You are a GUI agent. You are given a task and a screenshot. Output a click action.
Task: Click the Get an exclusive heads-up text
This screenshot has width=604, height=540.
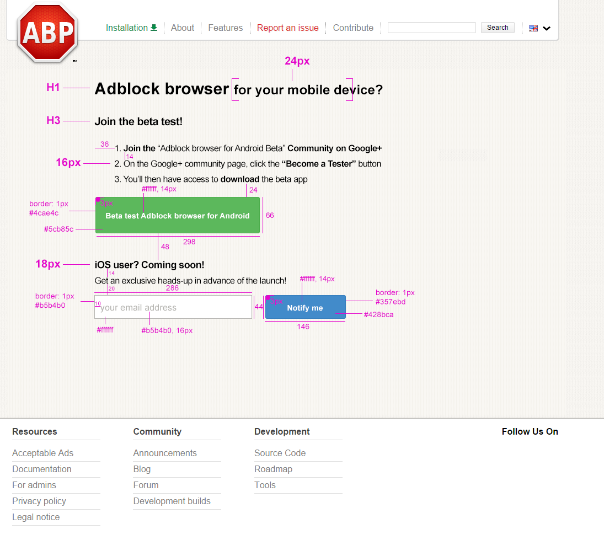191,281
